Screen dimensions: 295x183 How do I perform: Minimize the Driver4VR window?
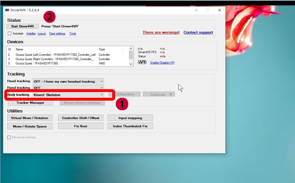point(196,10)
